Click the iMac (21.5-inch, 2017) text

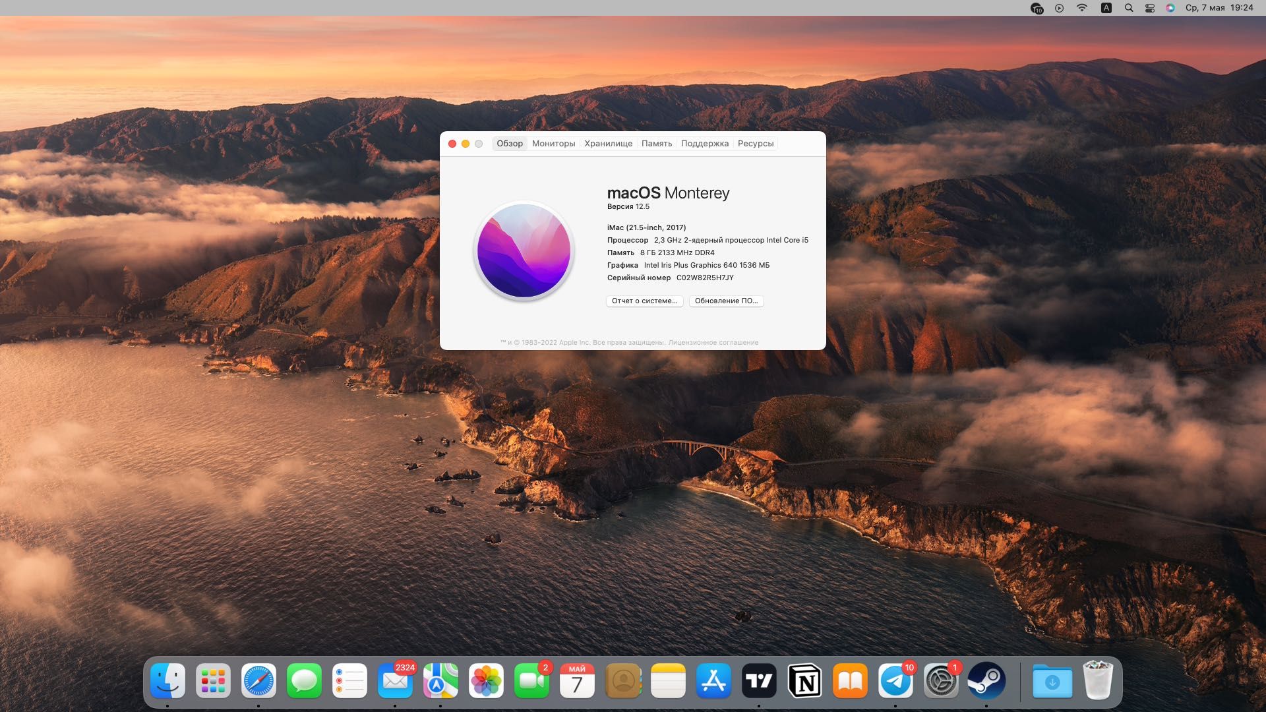646,227
